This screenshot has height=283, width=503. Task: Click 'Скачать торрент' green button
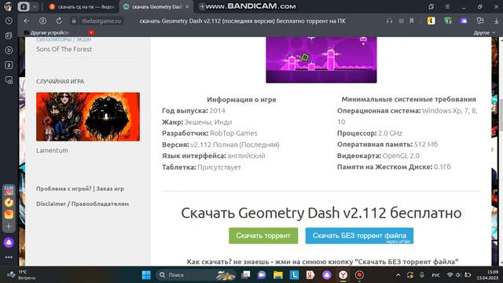pos(263,236)
